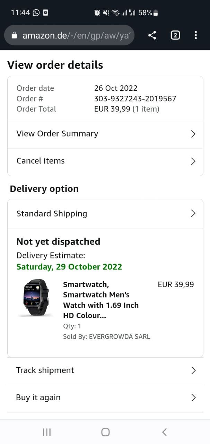The width and height of the screenshot is (210, 444).
Task: Tap the Standard Shipping label
Action: 52,214
